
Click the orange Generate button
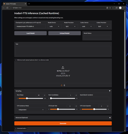tap(63, 123)
